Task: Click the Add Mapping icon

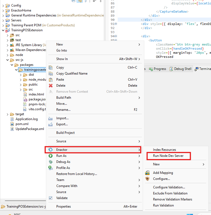Action: 147,173
